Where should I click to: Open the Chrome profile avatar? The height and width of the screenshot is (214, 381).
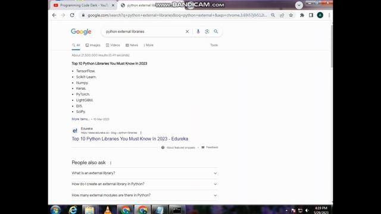pyautogui.click(x=320, y=15)
